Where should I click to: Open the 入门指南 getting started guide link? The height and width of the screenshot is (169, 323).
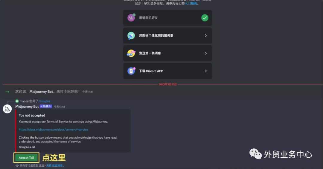pyautogui.click(x=191, y=4)
